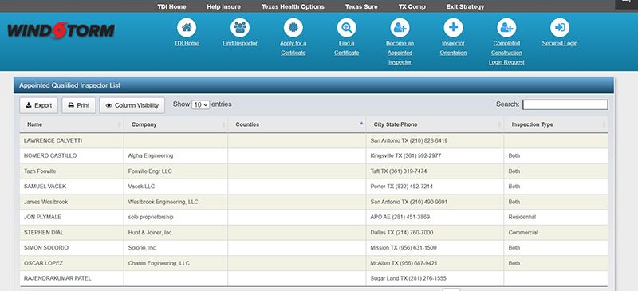Select the HOMERO CASTILLO name cell
Viewport: 638px width, 291px height.
72,156
